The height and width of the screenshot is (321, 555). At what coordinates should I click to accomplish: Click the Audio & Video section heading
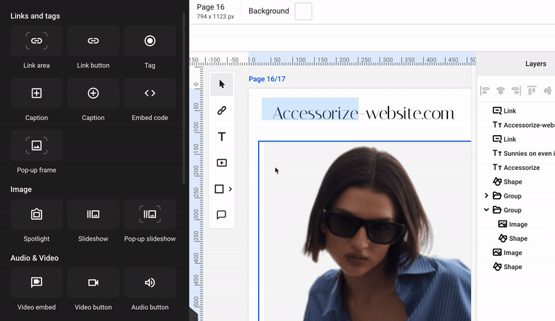[34, 258]
